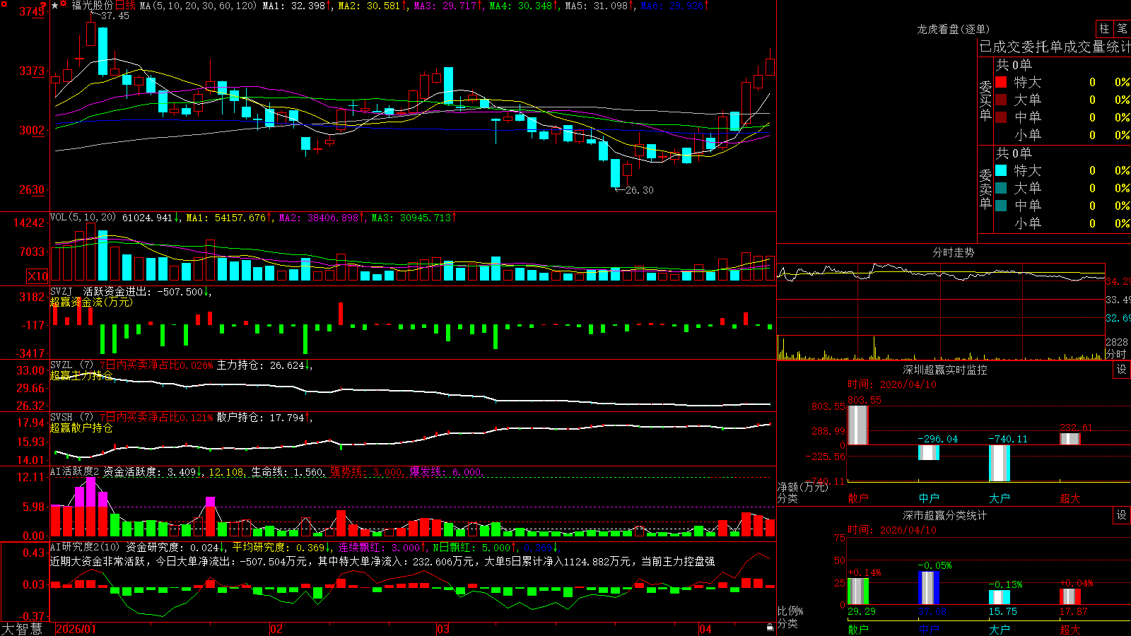
Task: Click the 17.87 超大 ratio bar
Action: pos(1070,596)
